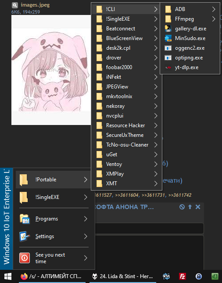This screenshot has height=283, width=222.
Task: Follow reply link >>3611731
Action: click(153, 195)
